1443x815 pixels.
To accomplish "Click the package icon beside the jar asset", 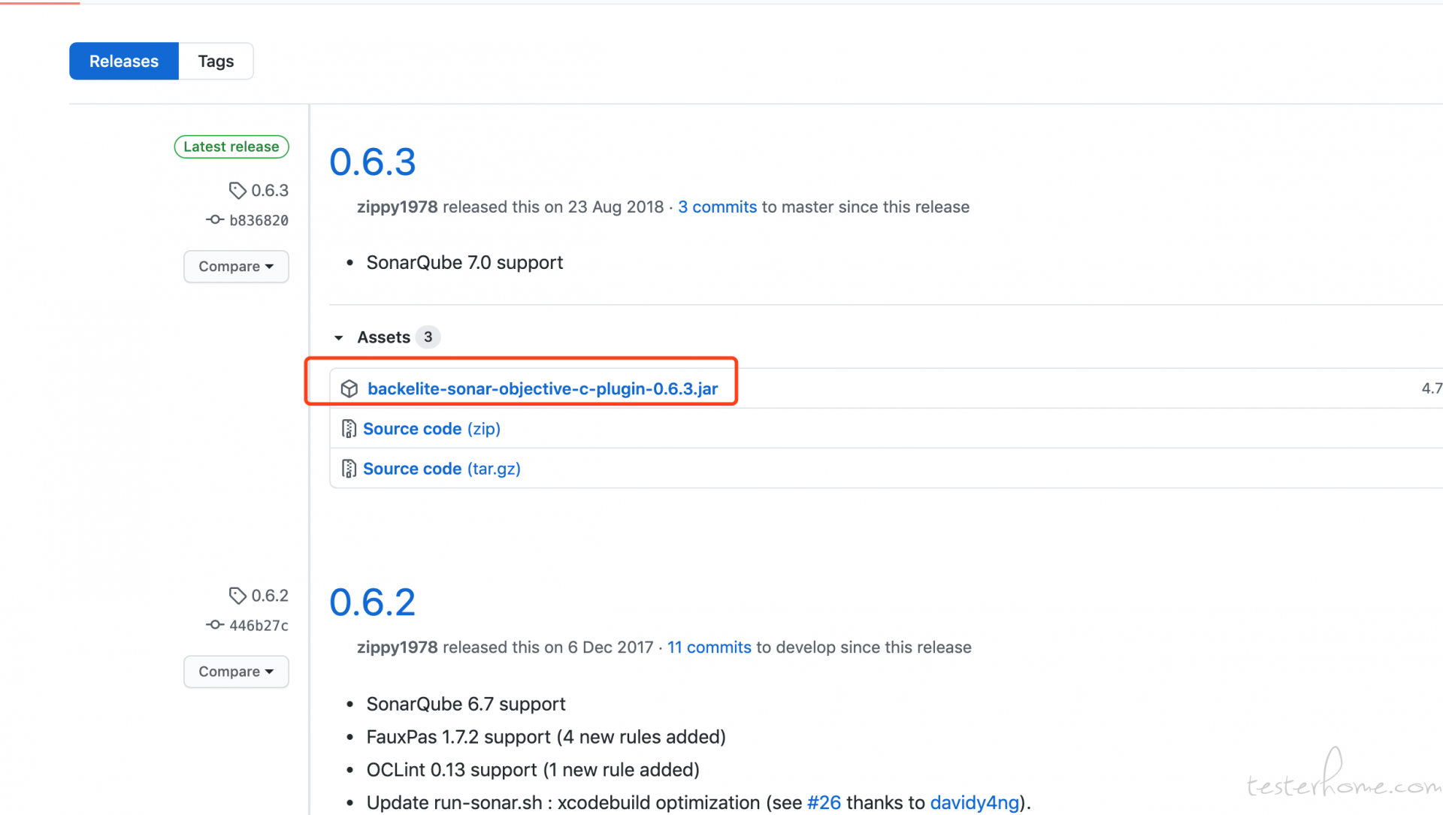I will click(349, 388).
